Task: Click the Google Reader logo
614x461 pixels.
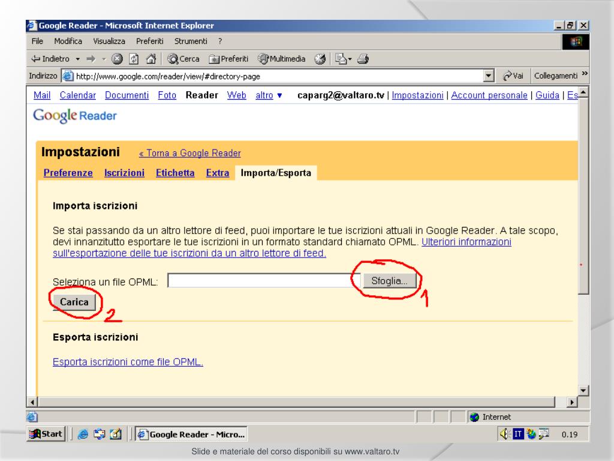Action: point(75,116)
